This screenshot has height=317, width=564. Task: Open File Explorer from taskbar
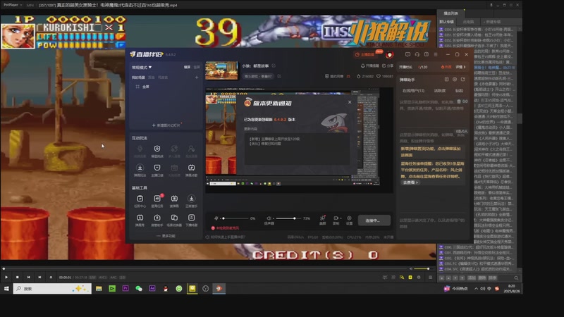pyautogui.click(x=99, y=289)
